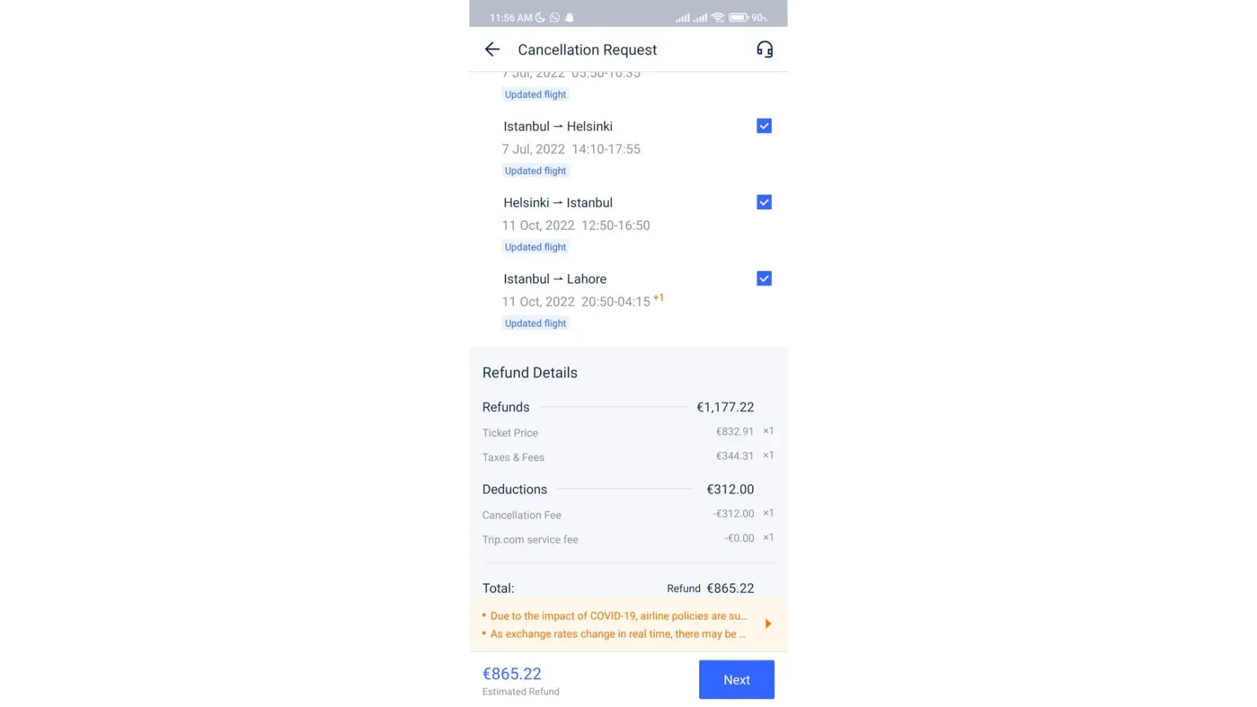Expand the orange COVID-19 notice arrow
Image resolution: width=1257 pixels, height=707 pixels.
point(768,624)
